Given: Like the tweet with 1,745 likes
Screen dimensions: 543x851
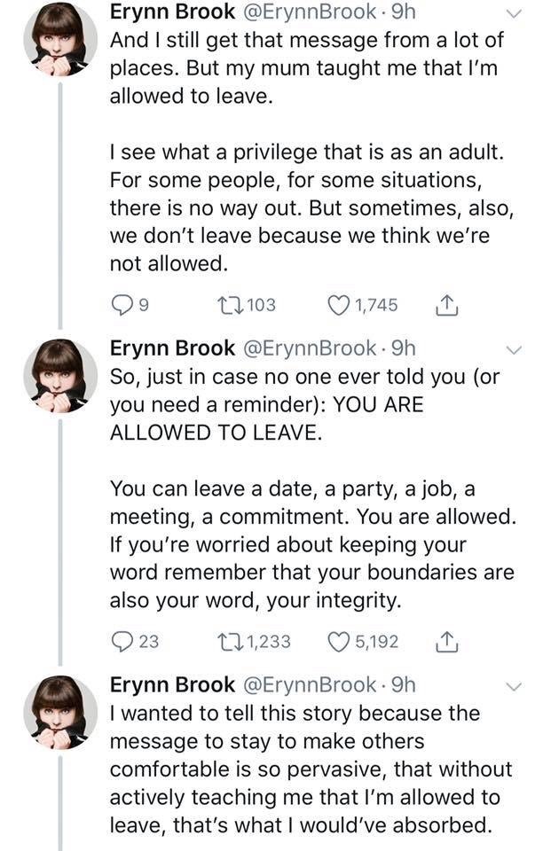Looking at the screenshot, I should coord(339,305).
